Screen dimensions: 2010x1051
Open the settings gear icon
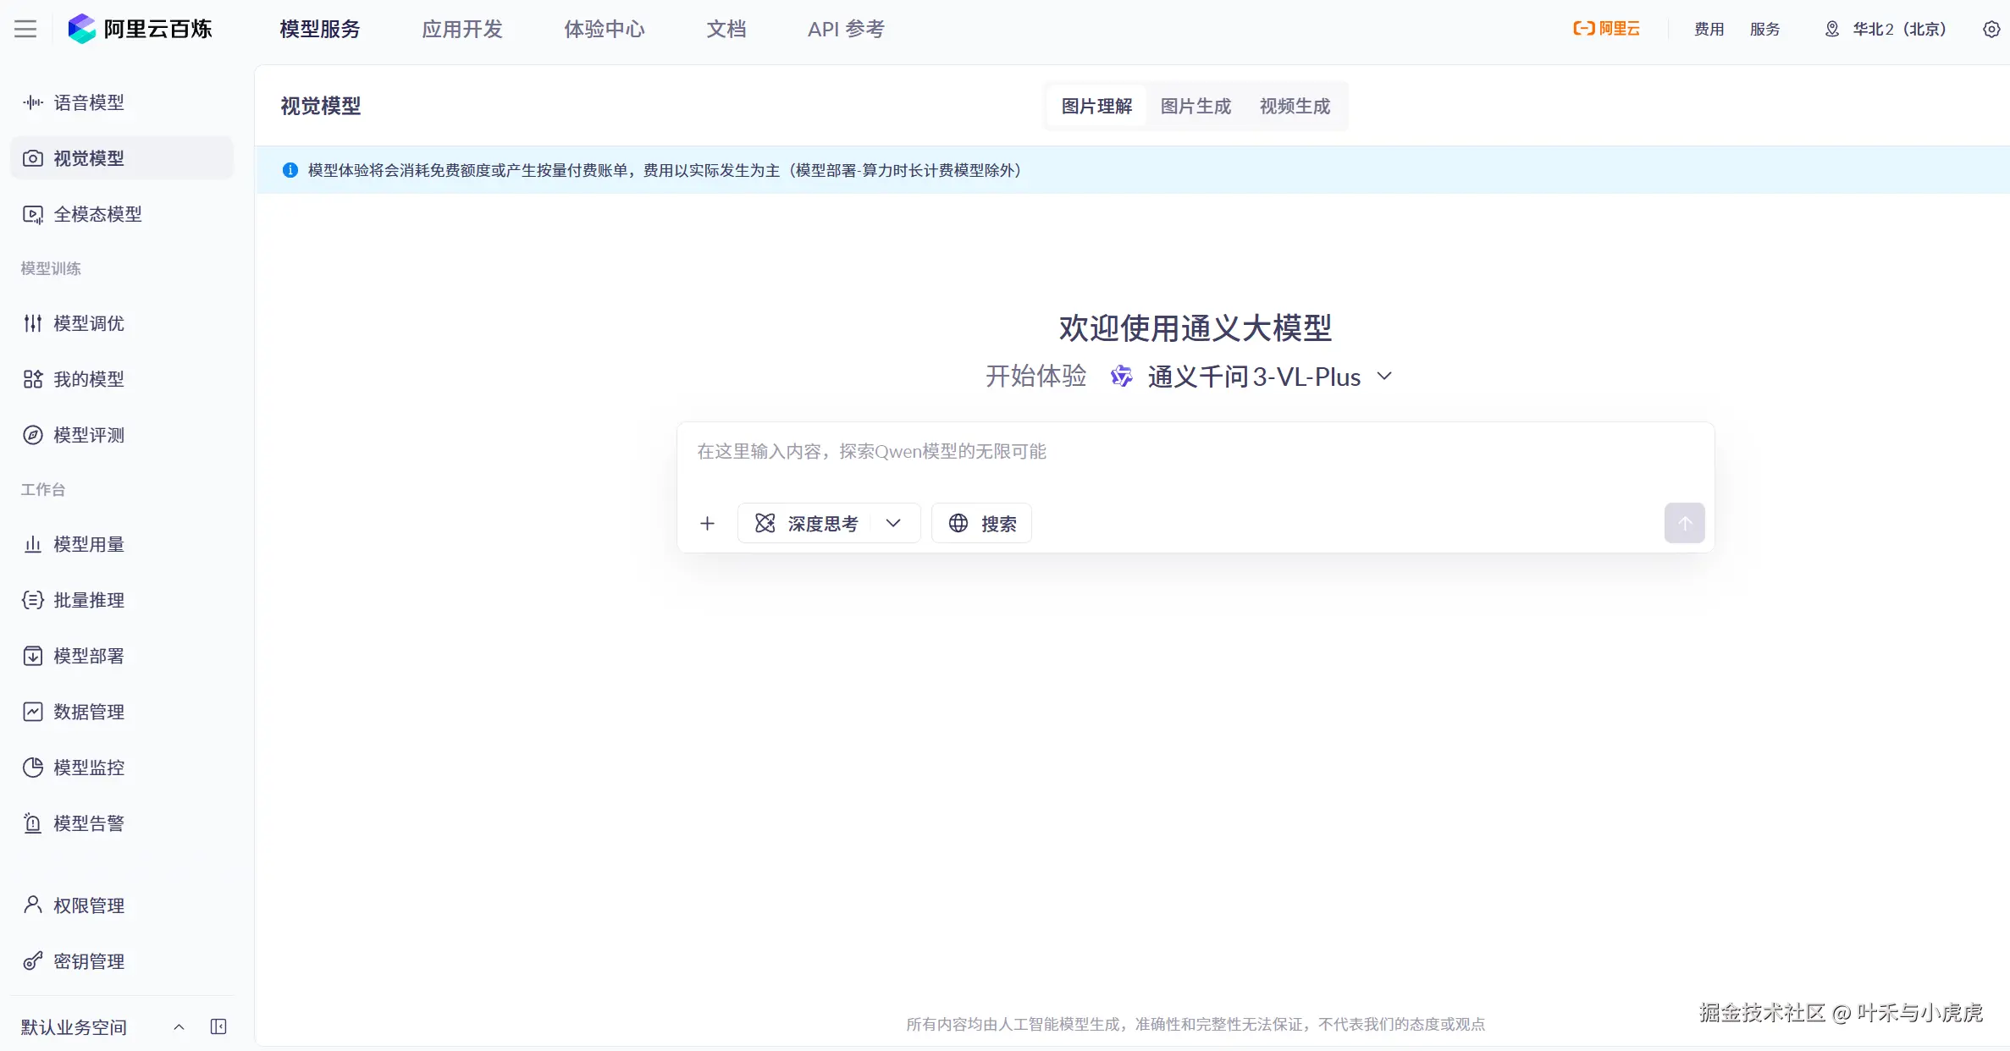click(1991, 29)
